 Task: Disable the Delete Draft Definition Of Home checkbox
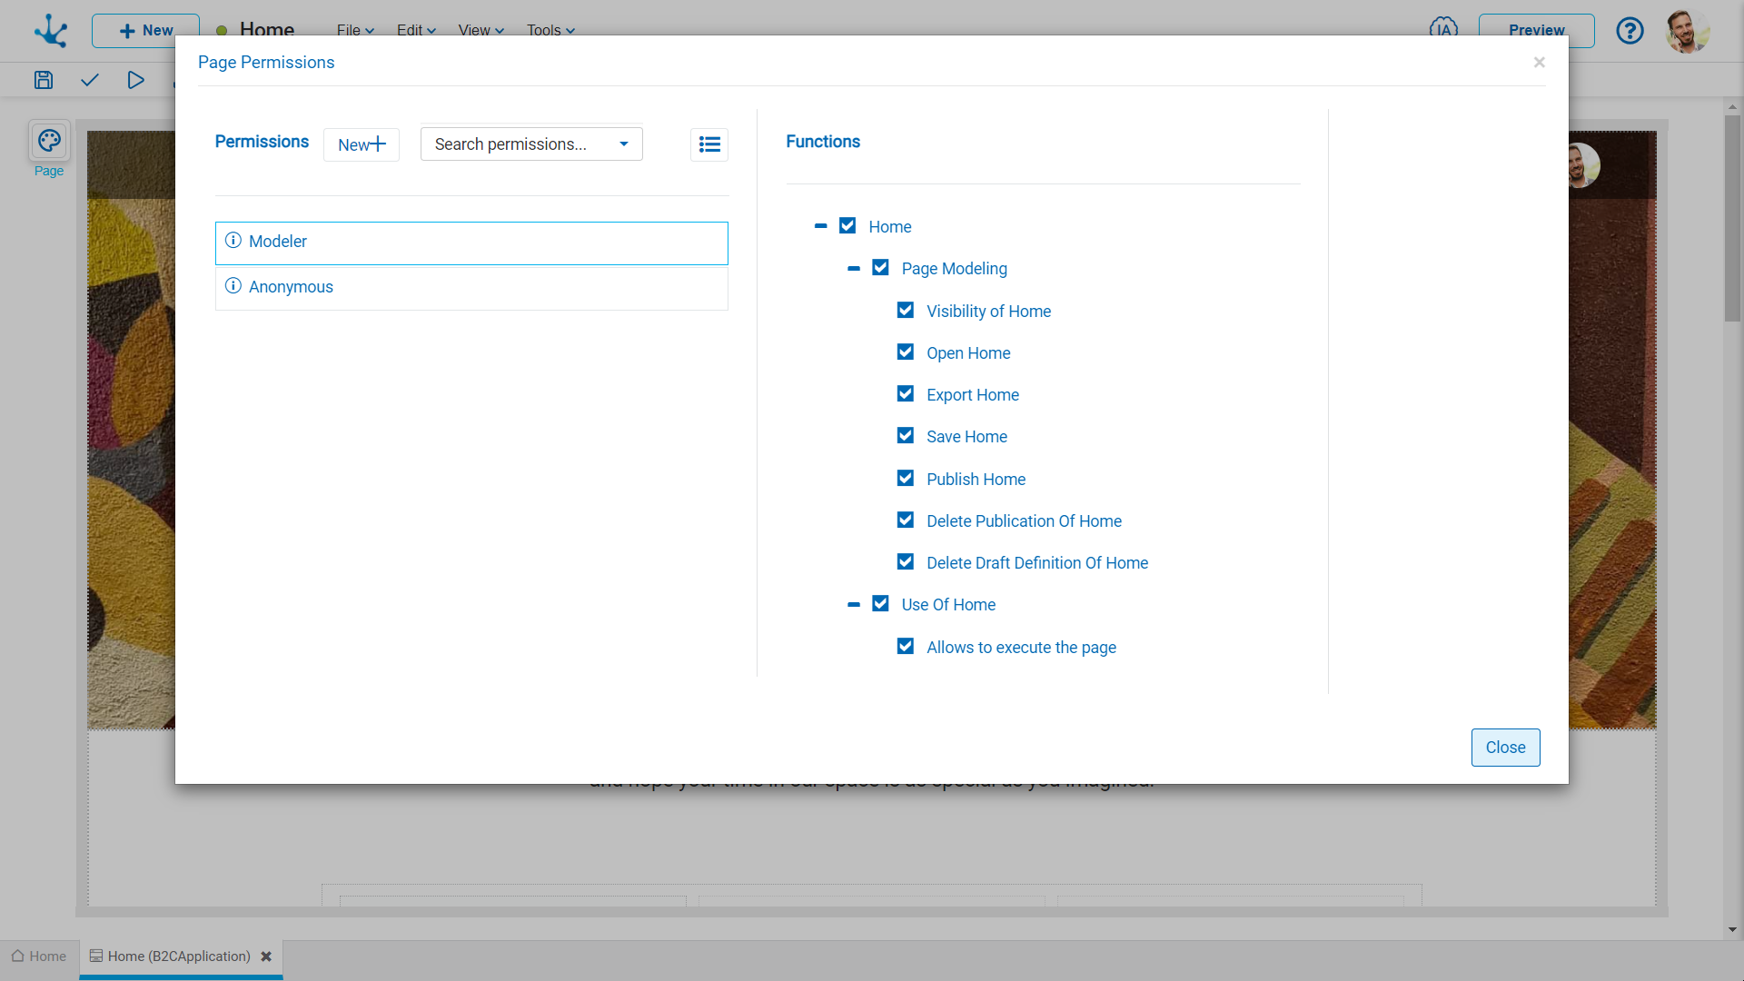pyautogui.click(x=907, y=563)
